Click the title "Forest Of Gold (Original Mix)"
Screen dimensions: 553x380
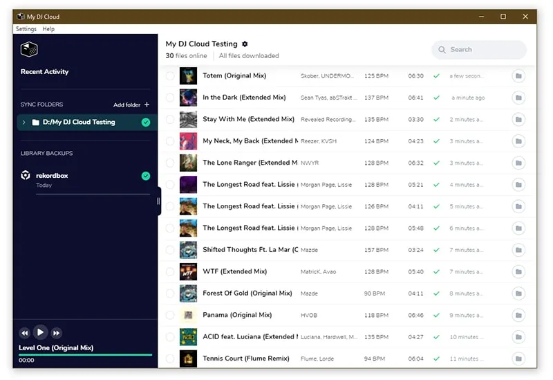[247, 293]
